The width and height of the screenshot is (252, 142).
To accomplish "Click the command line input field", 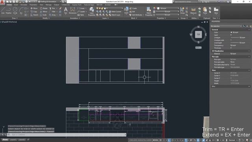I will pyautogui.click(x=67, y=135).
